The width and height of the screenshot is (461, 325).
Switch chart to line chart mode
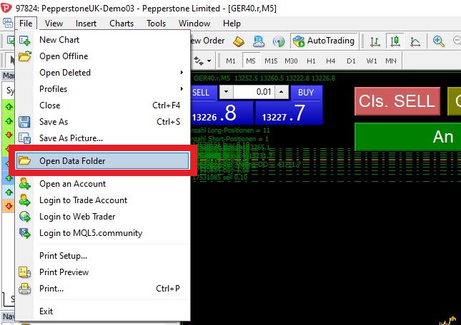point(415,41)
